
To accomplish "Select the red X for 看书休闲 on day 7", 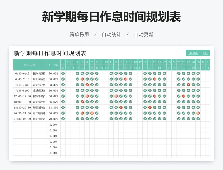I will point(92,113).
